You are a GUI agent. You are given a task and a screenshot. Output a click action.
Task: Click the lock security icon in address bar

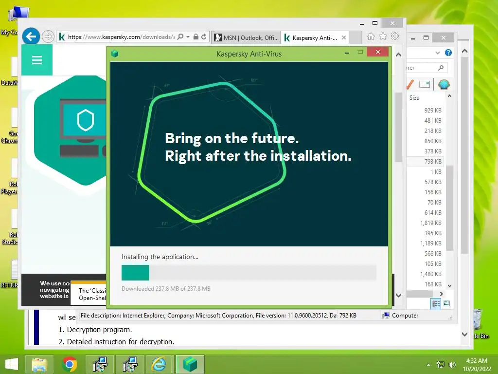point(196,37)
